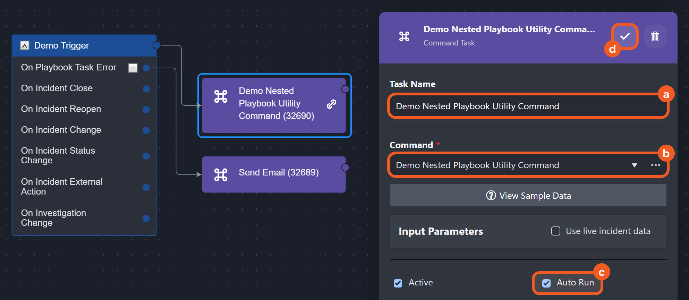This screenshot has height=300, width=689.
Task: Enable Use live incident data checkbox
Action: 556,231
